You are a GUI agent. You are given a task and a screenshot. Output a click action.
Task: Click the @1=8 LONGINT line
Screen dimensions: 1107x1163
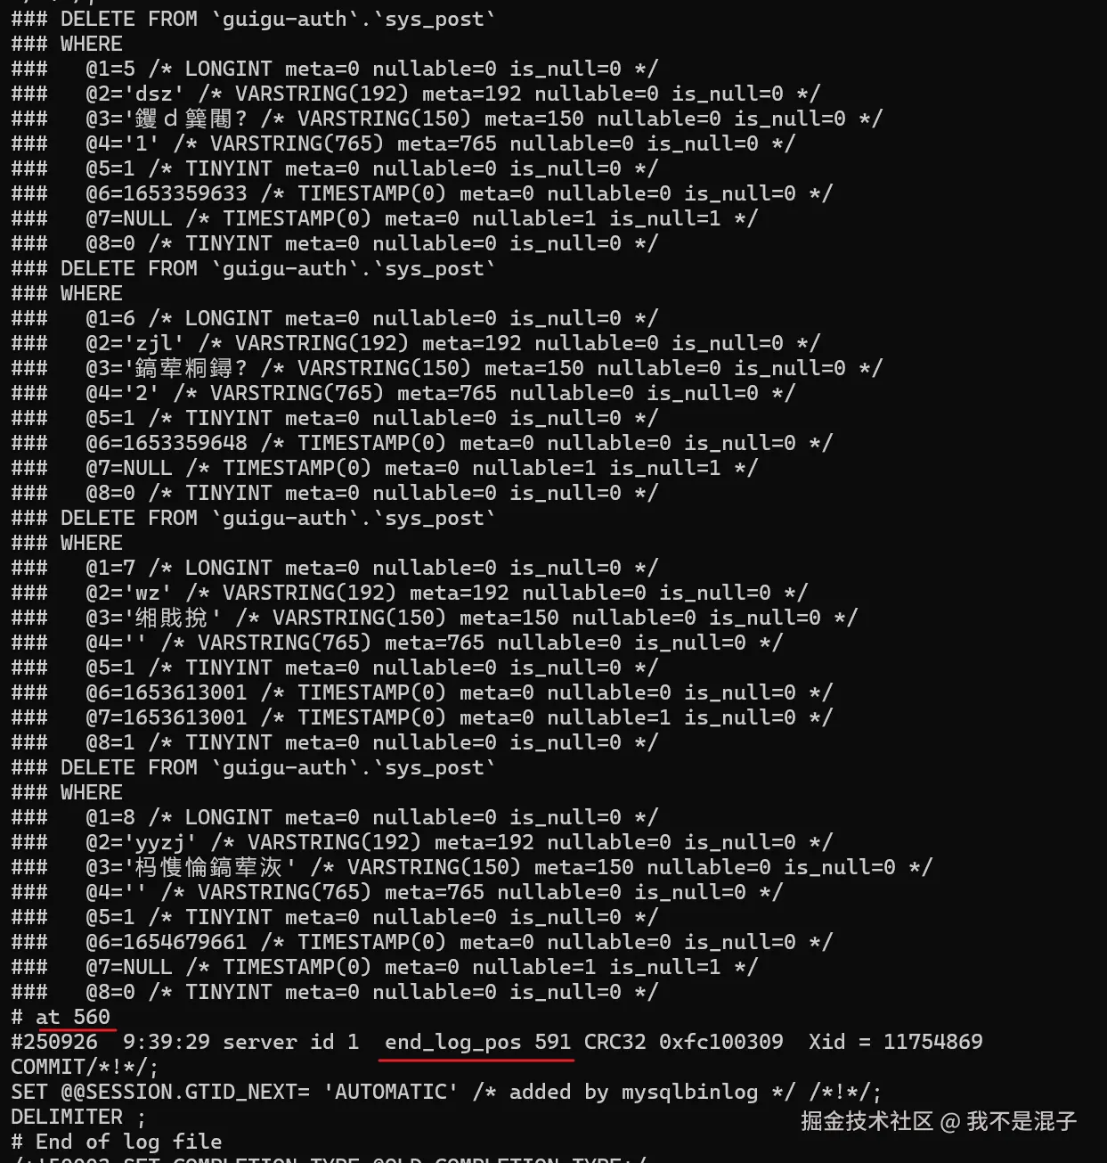[x=335, y=817]
